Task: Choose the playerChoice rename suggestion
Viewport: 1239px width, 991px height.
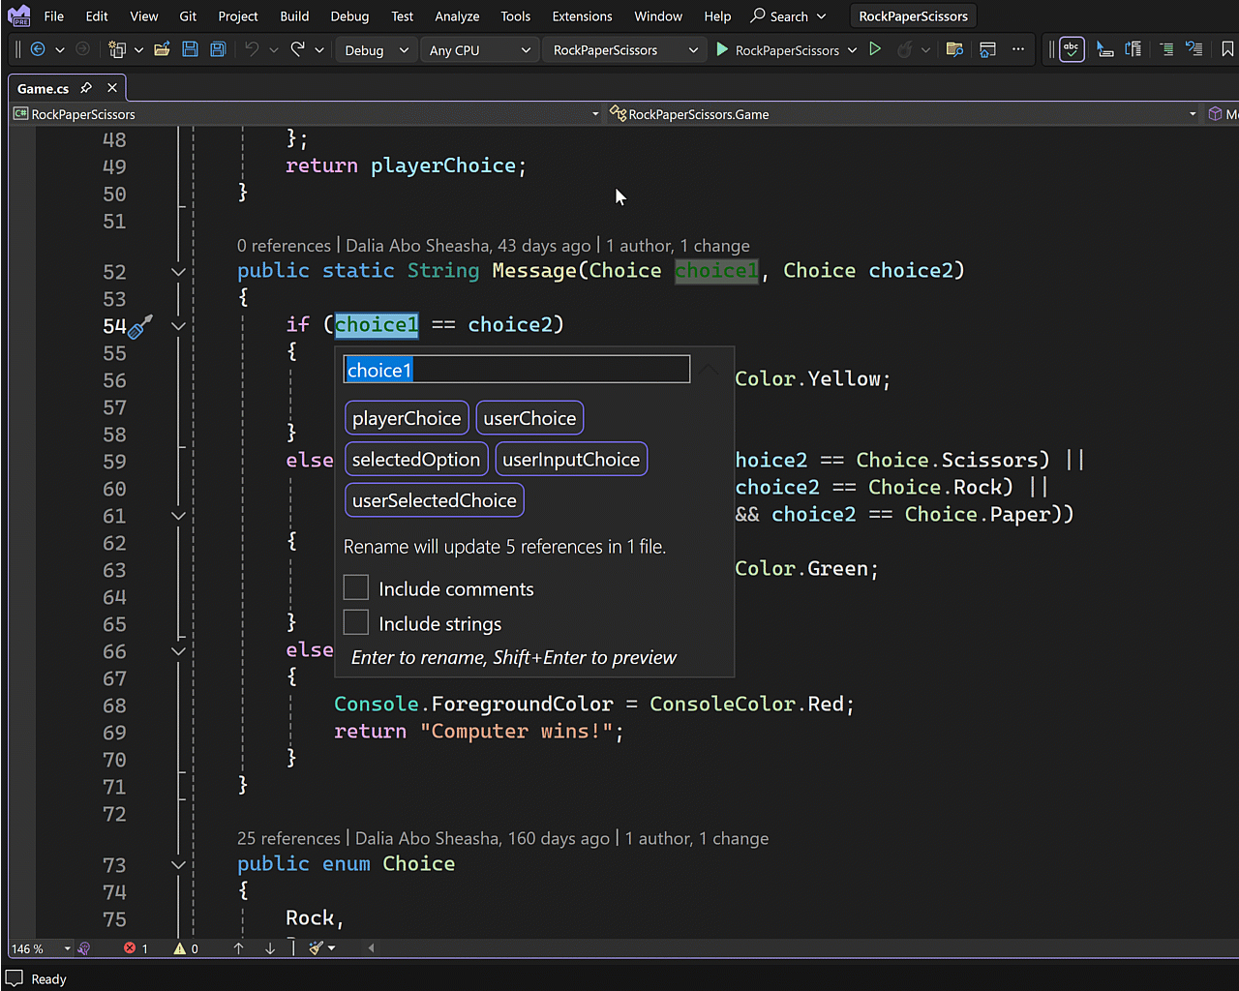Action: 407,418
